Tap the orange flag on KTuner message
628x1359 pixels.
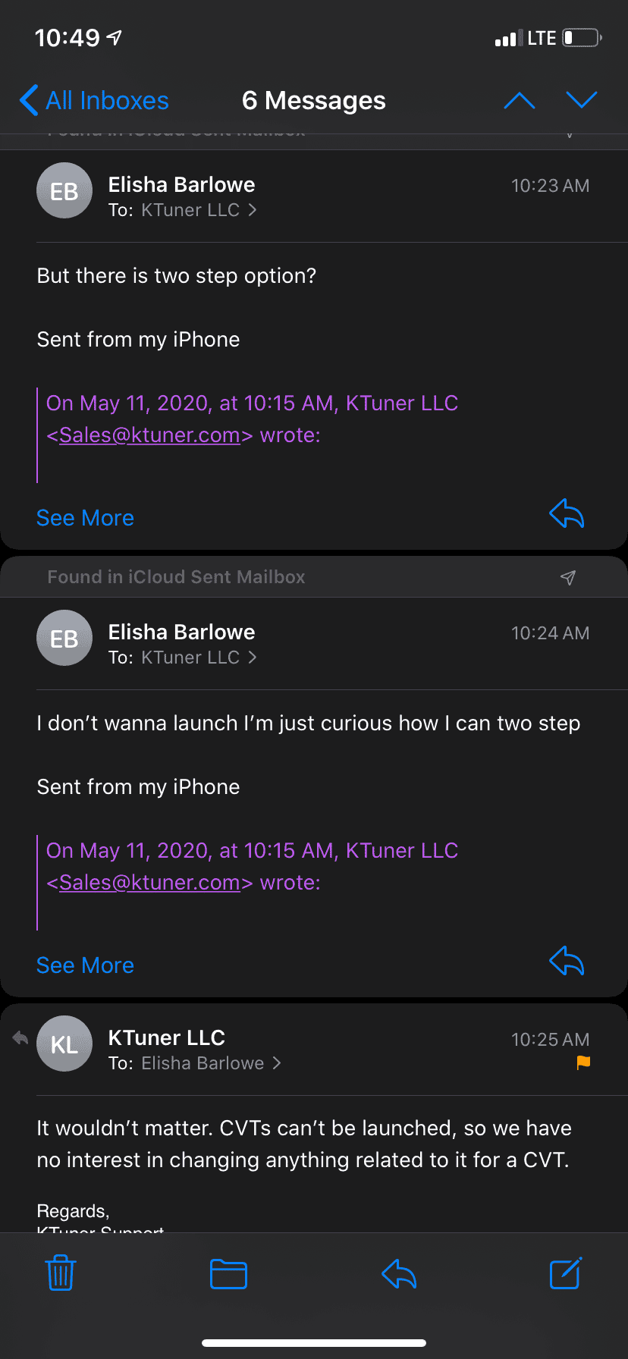point(583,1062)
